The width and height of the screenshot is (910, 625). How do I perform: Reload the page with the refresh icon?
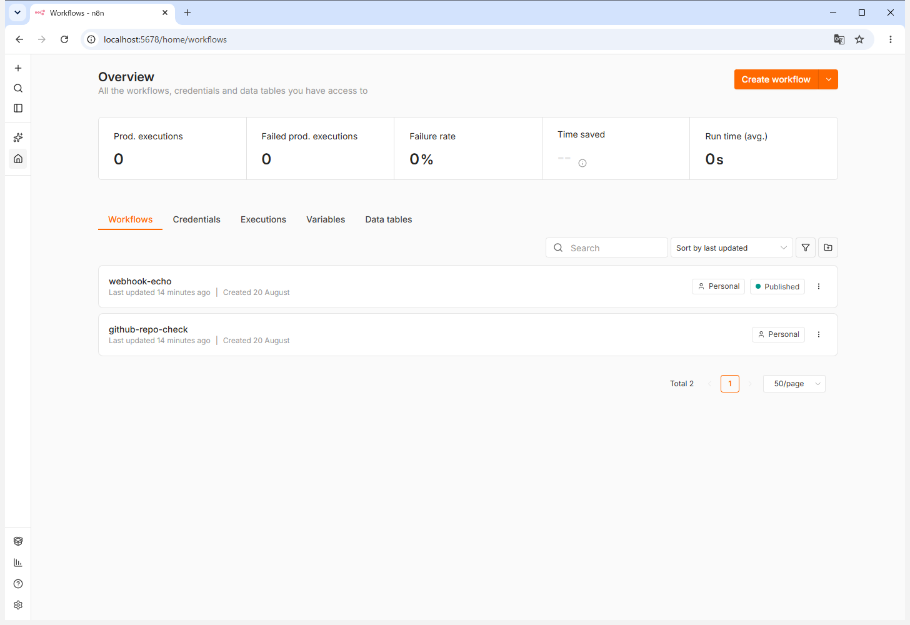click(x=64, y=39)
